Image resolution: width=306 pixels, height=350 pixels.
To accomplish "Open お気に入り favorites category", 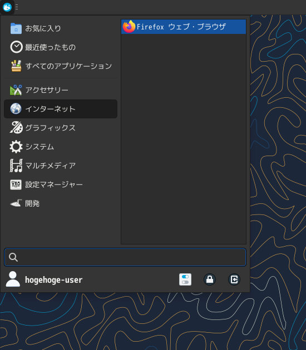I will (x=61, y=28).
